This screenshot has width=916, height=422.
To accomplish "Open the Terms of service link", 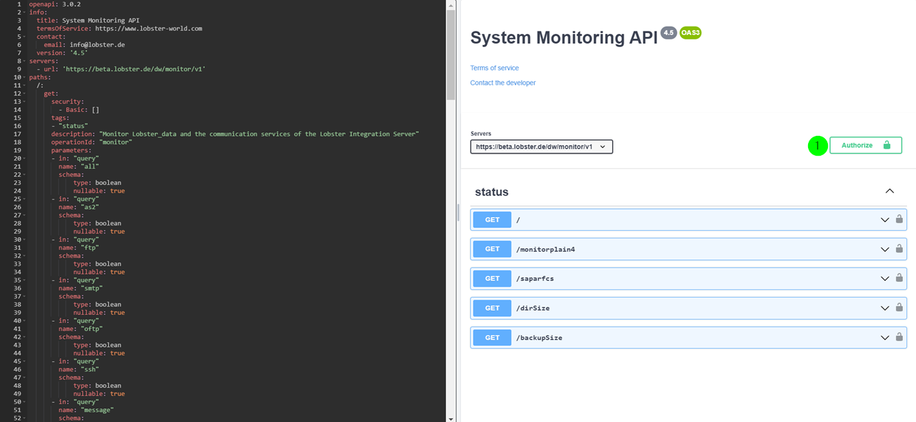I will pos(495,68).
